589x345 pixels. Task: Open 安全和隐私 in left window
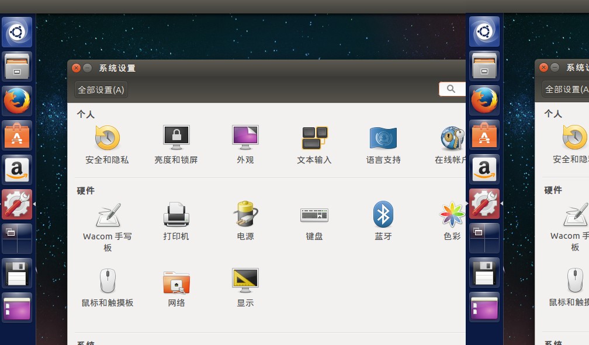pyautogui.click(x=107, y=145)
